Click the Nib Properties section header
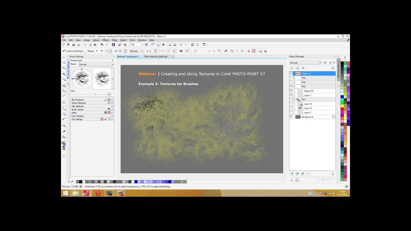 [x=92, y=100]
